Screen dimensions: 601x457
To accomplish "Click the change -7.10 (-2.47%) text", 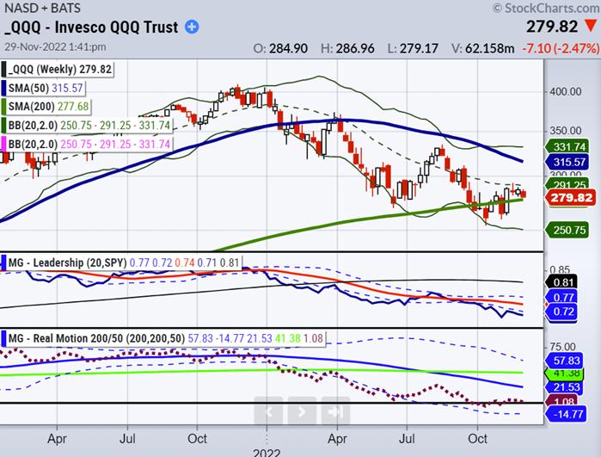I will click(x=561, y=49).
